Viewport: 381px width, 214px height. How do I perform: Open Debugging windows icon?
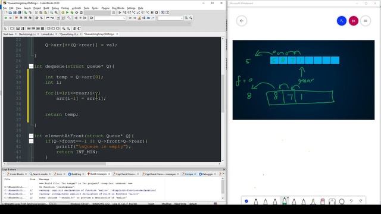pos(163,12)
